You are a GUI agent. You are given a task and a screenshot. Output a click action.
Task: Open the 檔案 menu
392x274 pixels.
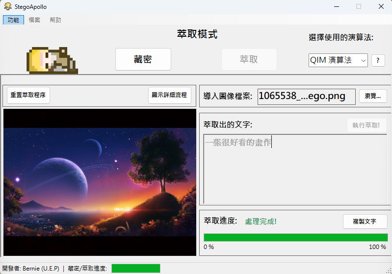[34, 20]
